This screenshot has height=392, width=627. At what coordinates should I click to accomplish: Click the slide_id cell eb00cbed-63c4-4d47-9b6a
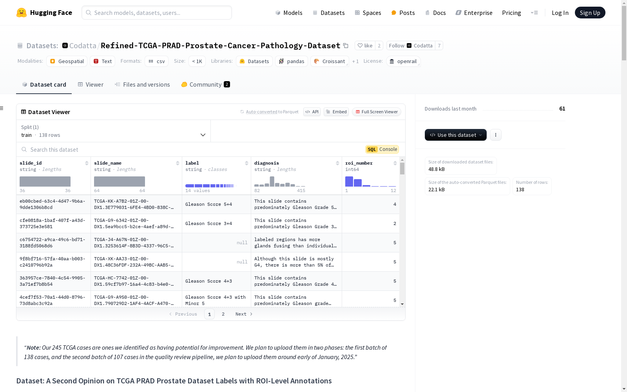(53, 204)
